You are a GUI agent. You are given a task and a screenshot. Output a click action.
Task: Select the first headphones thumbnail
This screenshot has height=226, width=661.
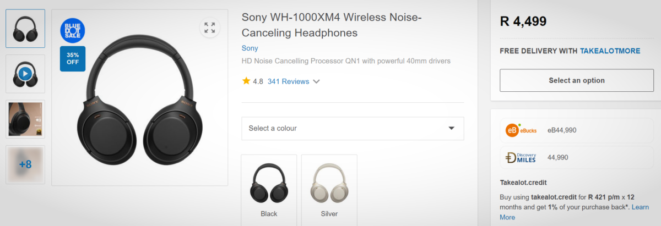[x=25, y=29]
